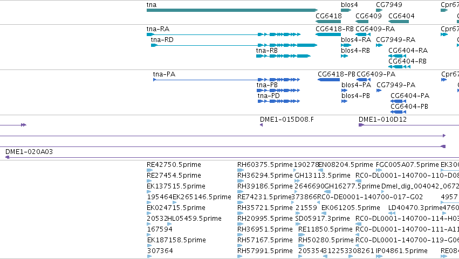Click the DME1-015D08.F marker
The image size is (459, 259).
coord(262,125)
